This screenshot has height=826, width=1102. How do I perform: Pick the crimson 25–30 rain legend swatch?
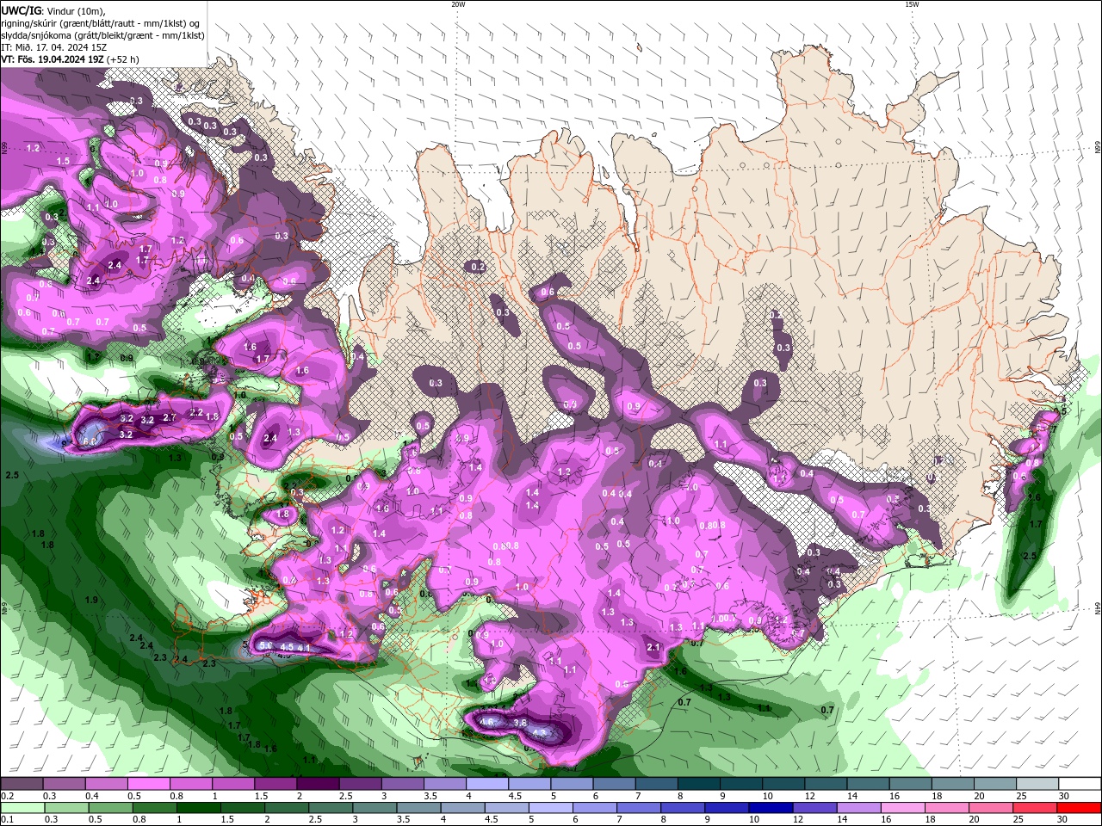(1036, 808)
